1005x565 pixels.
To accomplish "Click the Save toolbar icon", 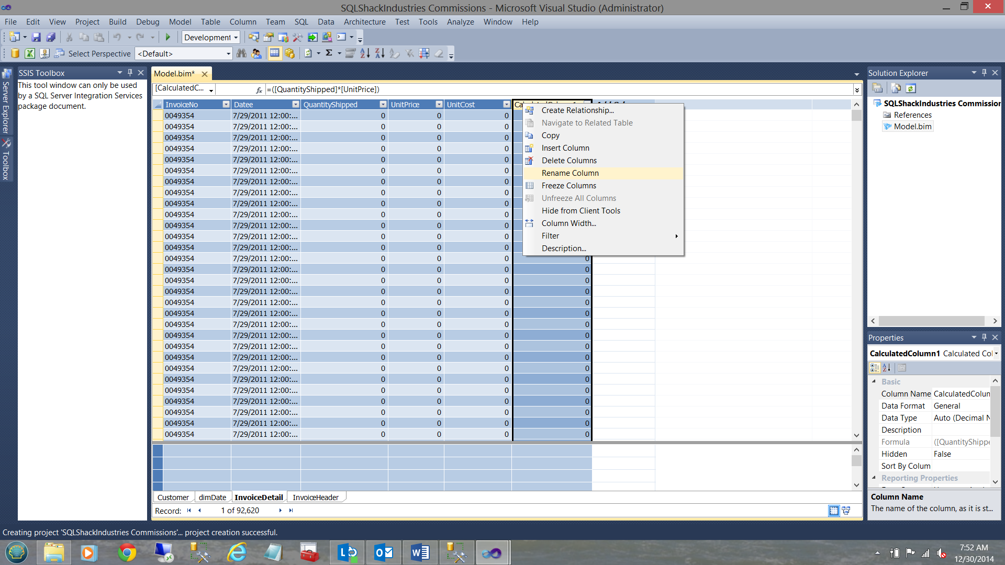I will tap(36, 37).
